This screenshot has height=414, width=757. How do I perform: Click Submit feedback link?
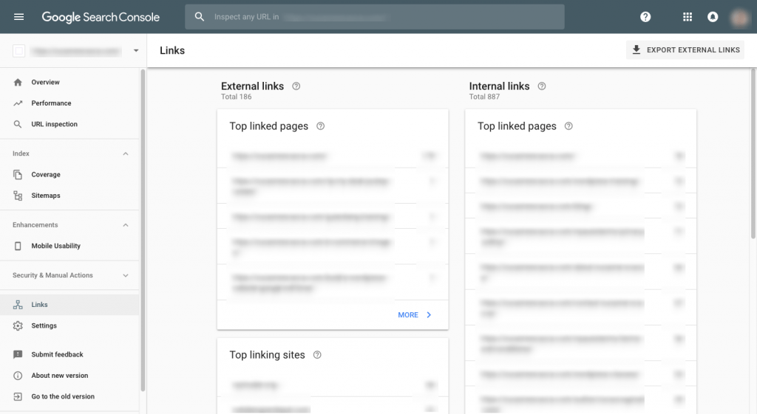point(57,355)
